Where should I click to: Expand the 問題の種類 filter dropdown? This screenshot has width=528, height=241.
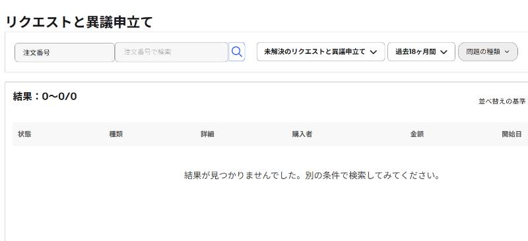pos(488,52)
